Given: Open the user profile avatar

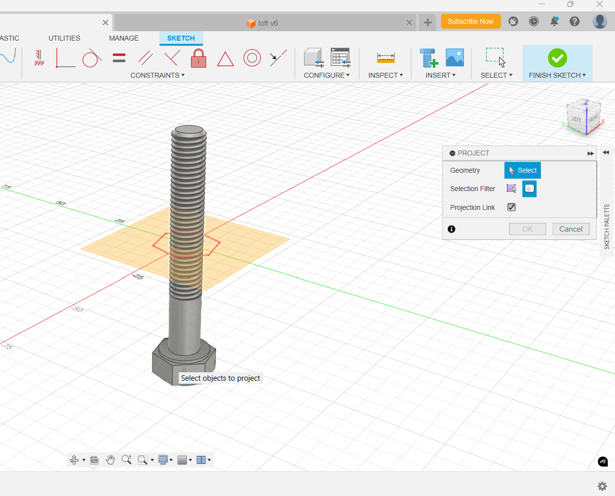Looking at the screenshot, I should [x=600, y=21].
